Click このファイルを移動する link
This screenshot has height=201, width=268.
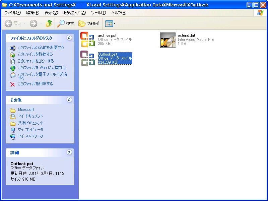pos(35,54)
